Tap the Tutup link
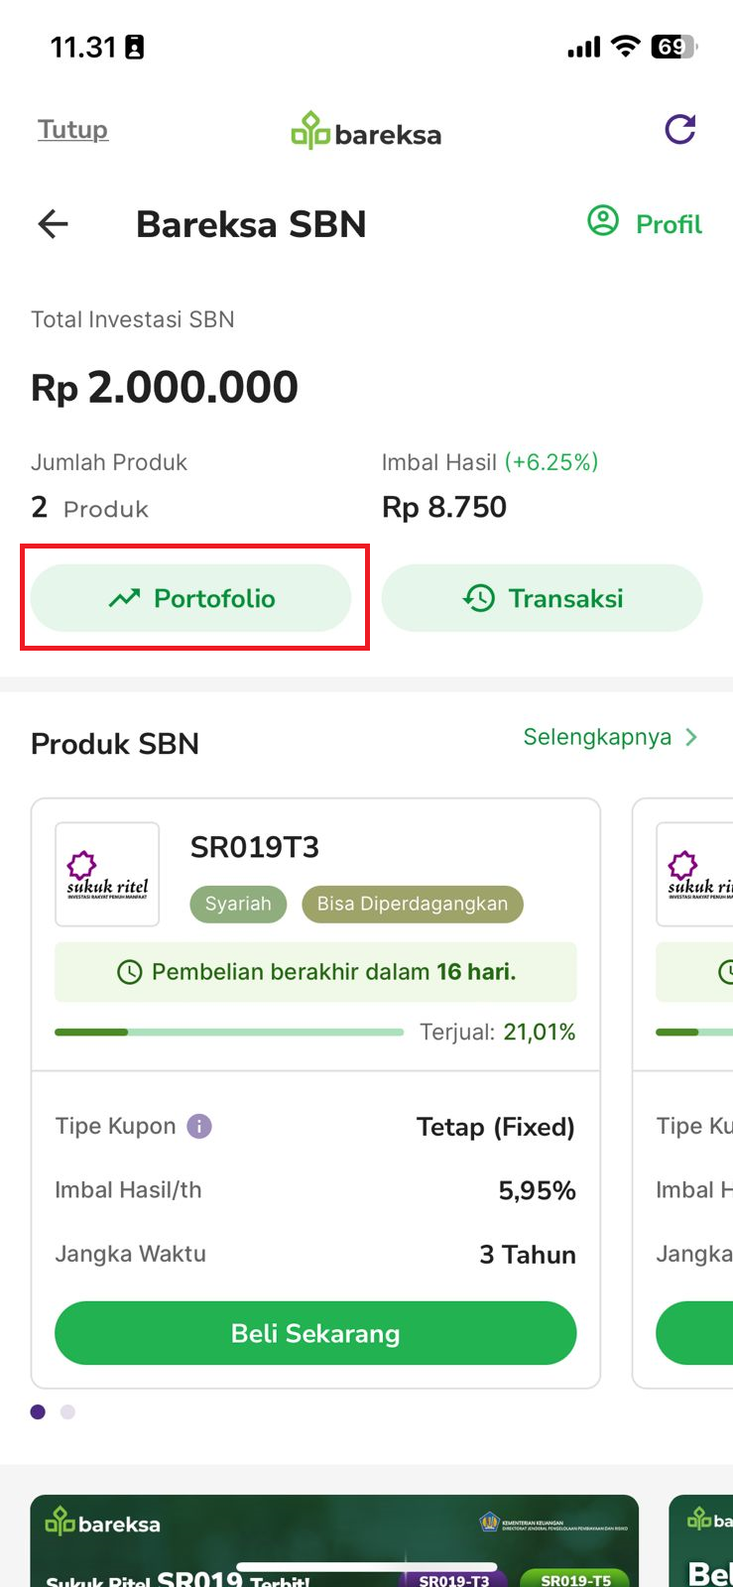 click(x=72, y=130)
